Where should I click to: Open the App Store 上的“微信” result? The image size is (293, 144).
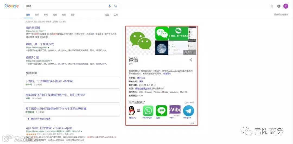[x=49, y=128]
